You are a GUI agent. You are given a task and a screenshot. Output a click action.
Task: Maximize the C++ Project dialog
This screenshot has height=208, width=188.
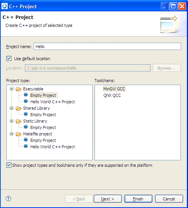(173, 6)
